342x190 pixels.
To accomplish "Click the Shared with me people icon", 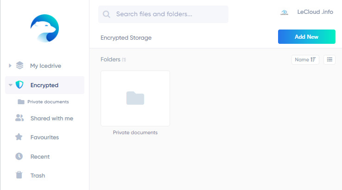I will point(19,118).
